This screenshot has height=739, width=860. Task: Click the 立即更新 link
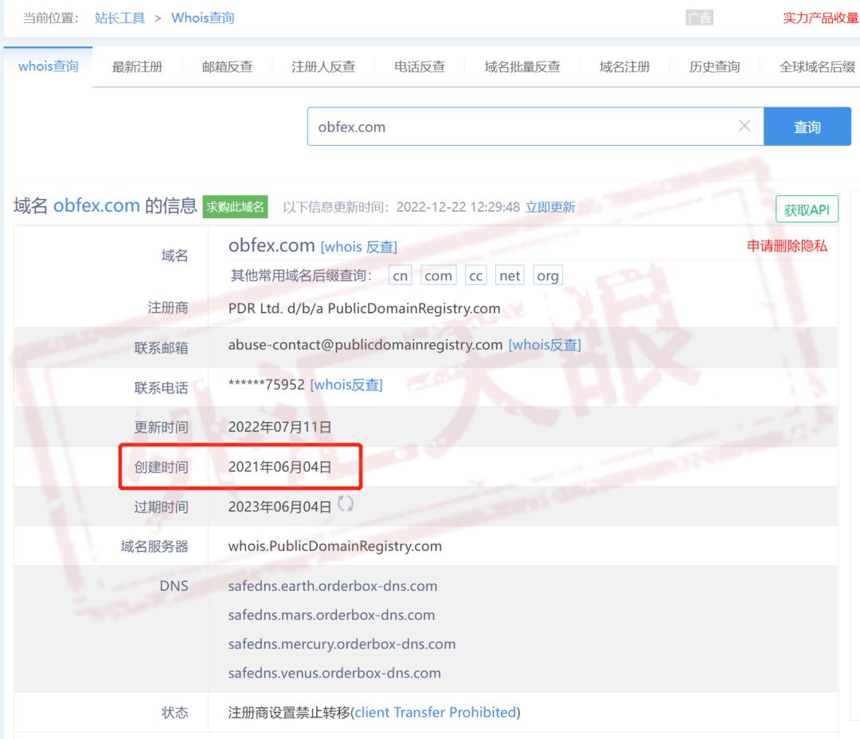[550, 207]
